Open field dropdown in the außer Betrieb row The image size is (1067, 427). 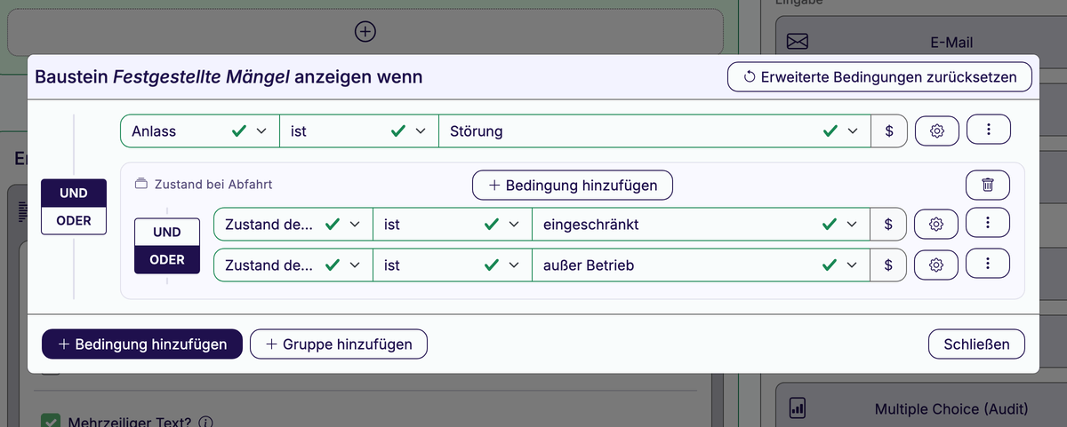click(x=293, y=265)
